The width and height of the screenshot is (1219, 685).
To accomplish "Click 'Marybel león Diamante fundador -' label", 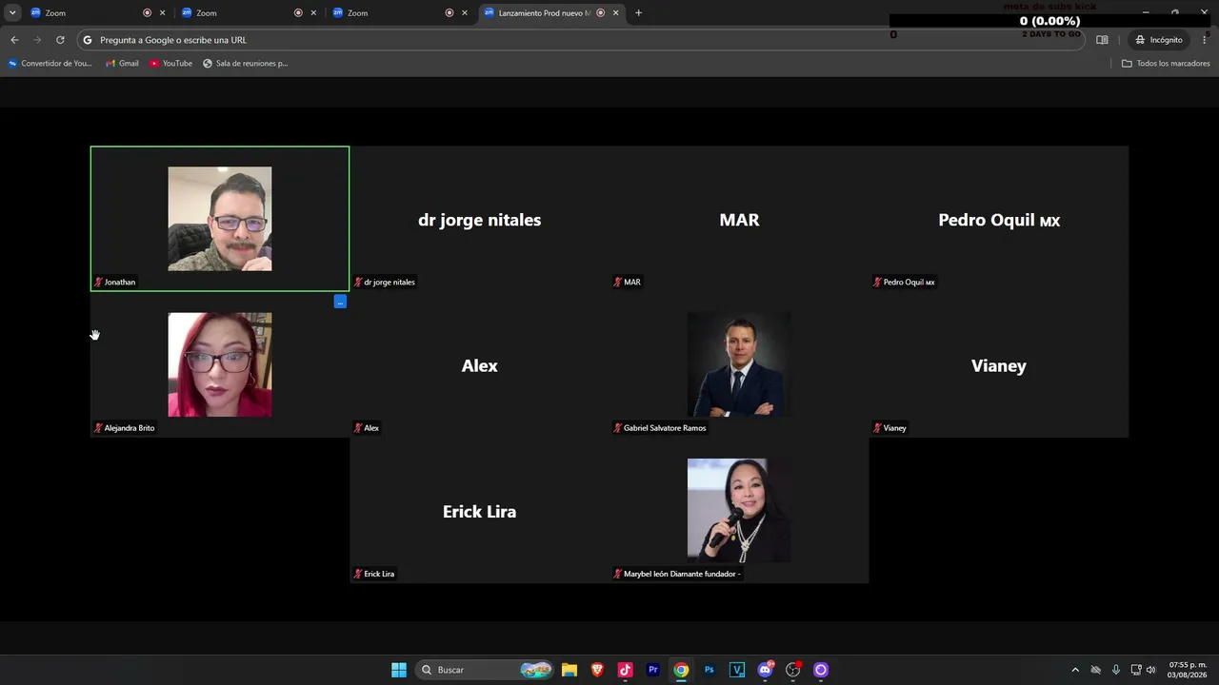I will [x=682, y=574].
